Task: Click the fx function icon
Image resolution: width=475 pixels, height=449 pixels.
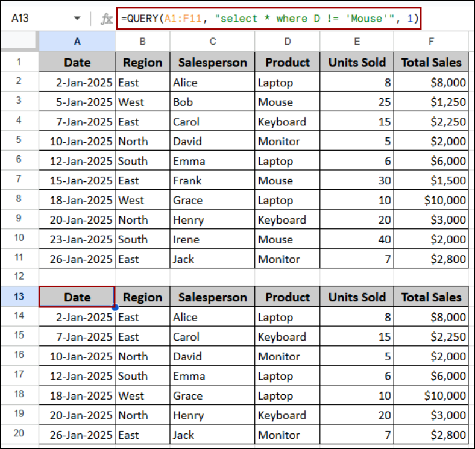Action: (106, 19)
